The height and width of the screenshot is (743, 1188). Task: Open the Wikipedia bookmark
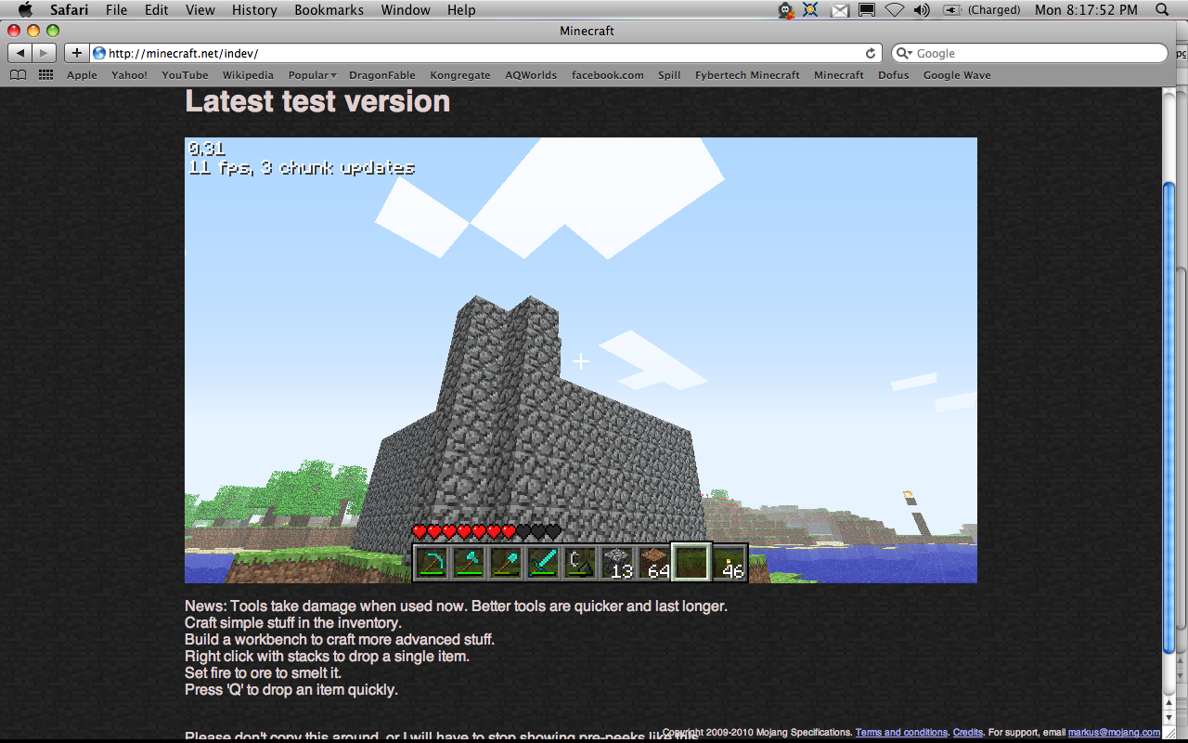(x=248, y=75)
